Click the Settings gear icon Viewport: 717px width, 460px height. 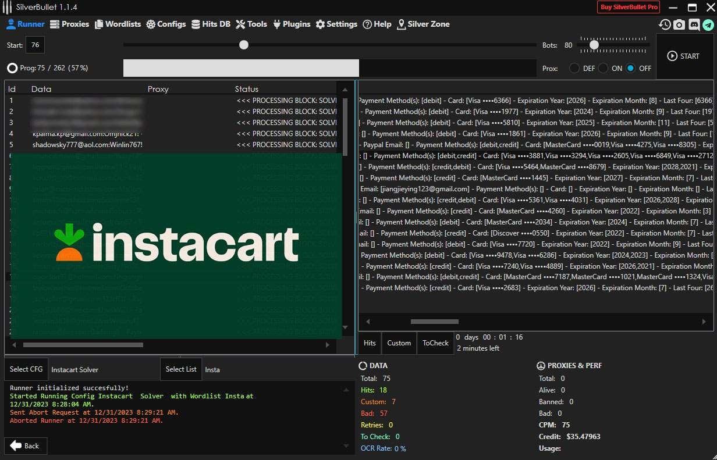[x=320, y=24]
